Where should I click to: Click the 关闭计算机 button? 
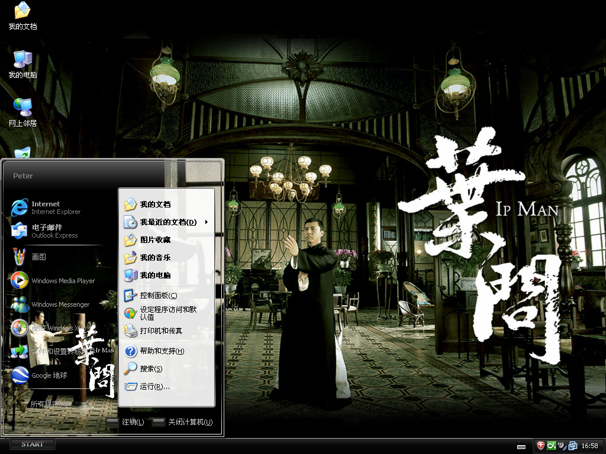pyautogui.click(x=182, y=422)
